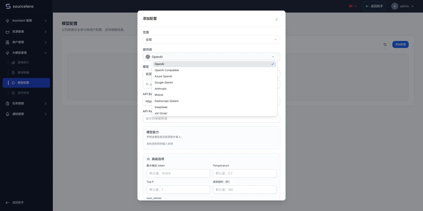
Task: Click the 通知管理 bell icon
Action: pos(7,114)
